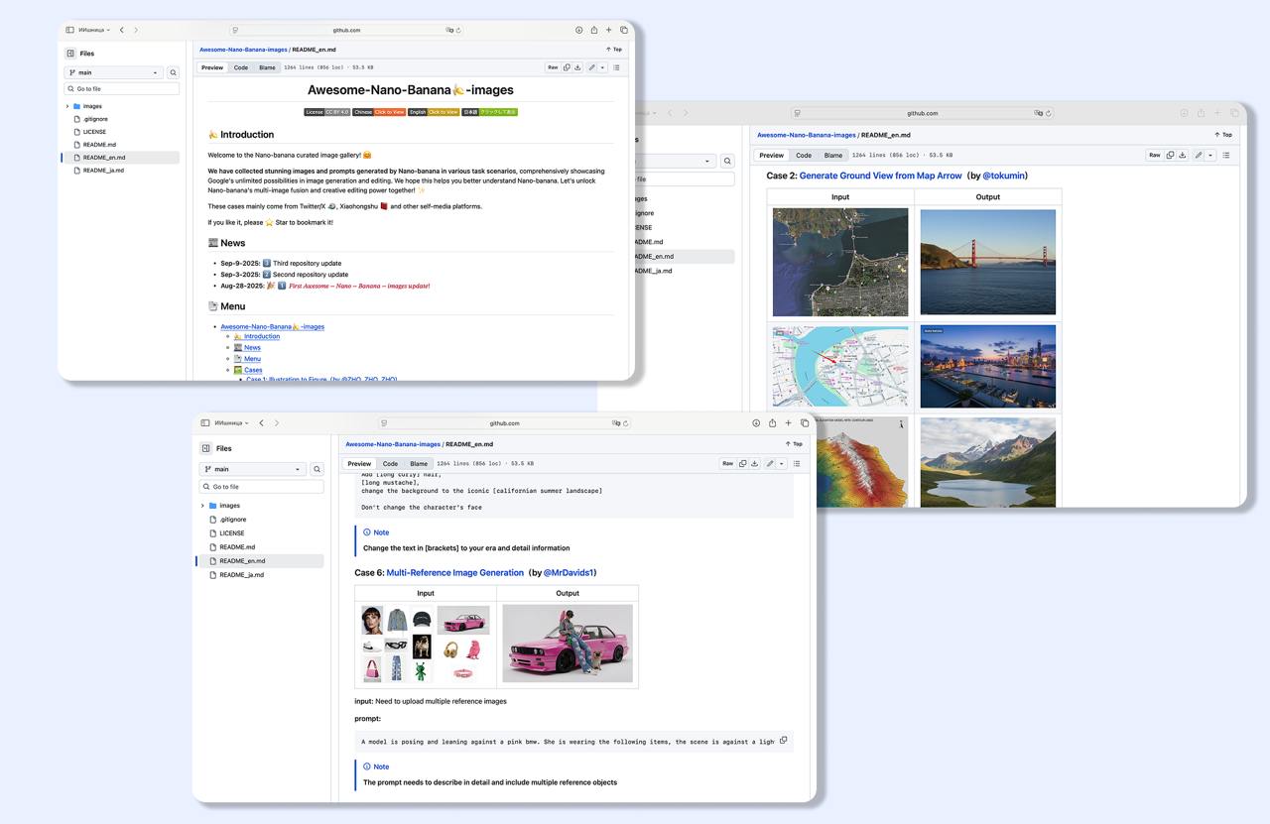The height and width of the screenshot is (824, 1270).
Task: Open a new tab in top-left Safari window
Action: click(x=609, y=30)
